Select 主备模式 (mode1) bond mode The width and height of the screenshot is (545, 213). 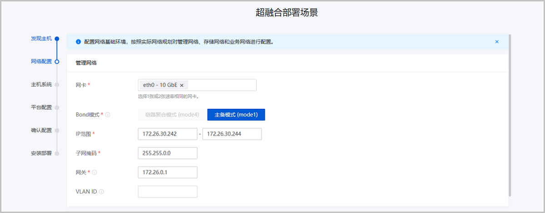coord(236,115)
